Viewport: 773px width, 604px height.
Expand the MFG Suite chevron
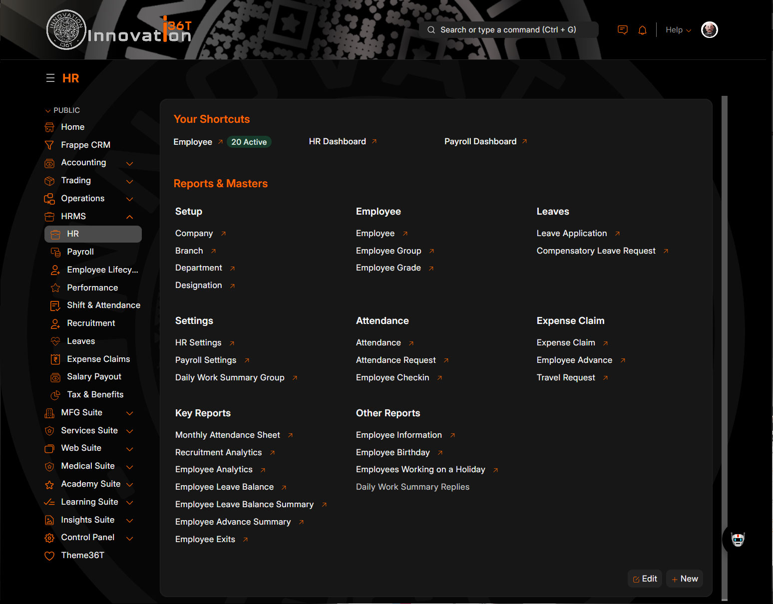130,413
